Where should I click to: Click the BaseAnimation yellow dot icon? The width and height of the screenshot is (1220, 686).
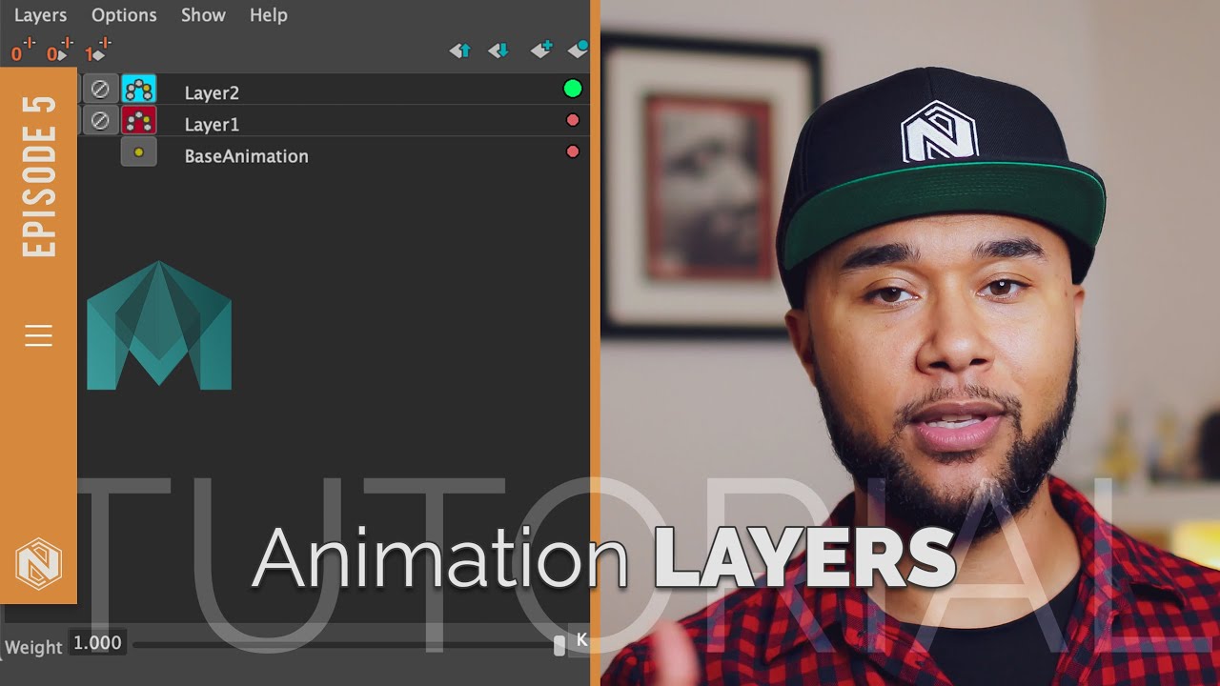point(137,151)
